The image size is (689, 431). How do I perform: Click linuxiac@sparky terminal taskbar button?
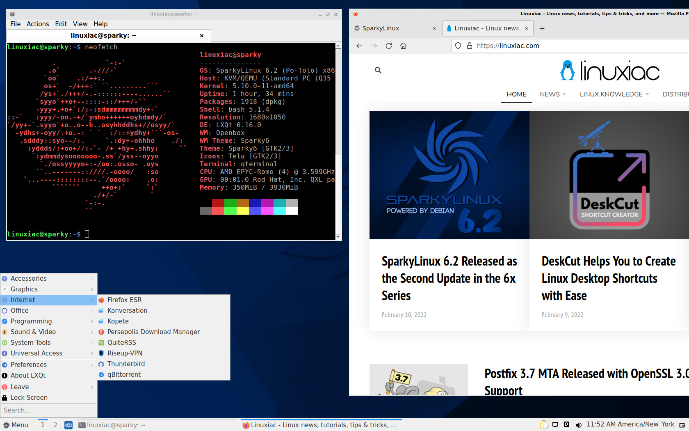(158, 425)
